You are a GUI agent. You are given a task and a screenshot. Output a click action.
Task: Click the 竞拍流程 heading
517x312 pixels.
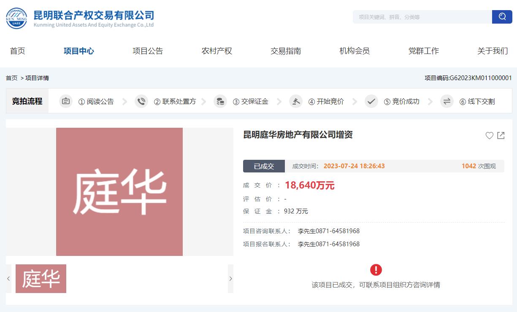click(27, 101)
